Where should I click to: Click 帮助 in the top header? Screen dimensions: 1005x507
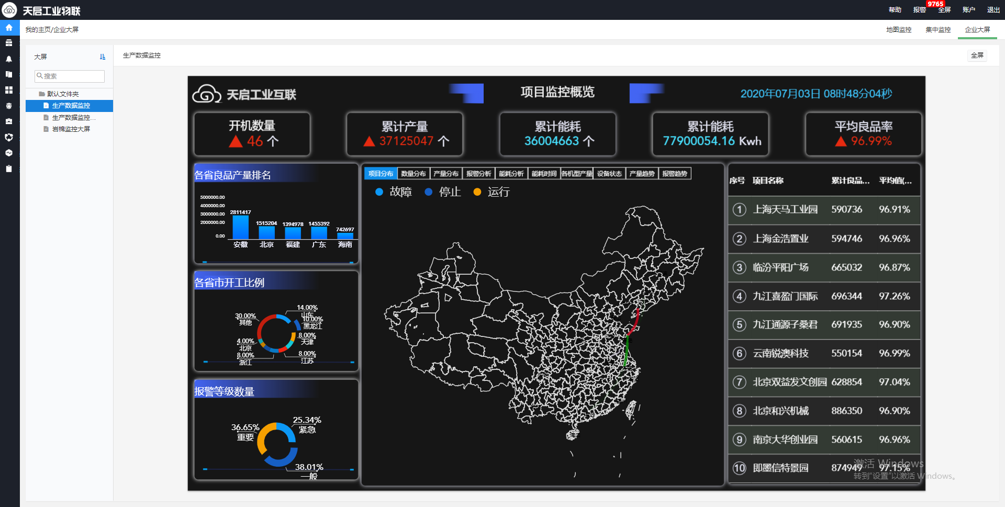[x=895, y=10]
